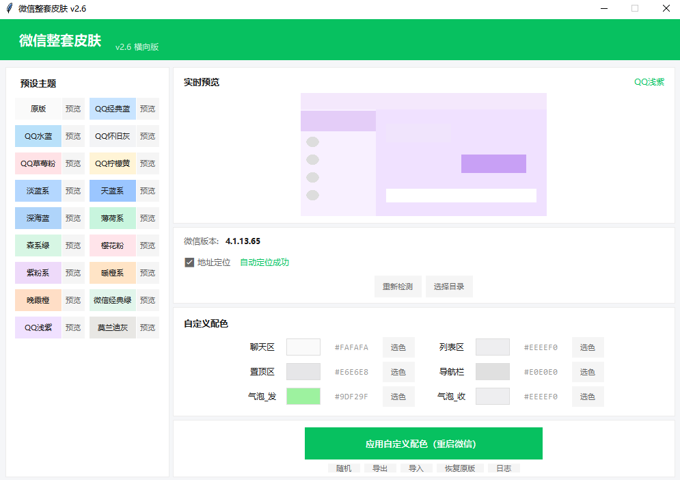This screenshot has width=680, height=480.
Task: Select the 淡蓝系 preset theme
Action: 38,191
